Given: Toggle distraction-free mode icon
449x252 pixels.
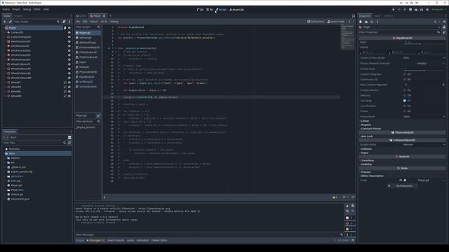Looking at the screenshot, I should (x=354, y=16).
